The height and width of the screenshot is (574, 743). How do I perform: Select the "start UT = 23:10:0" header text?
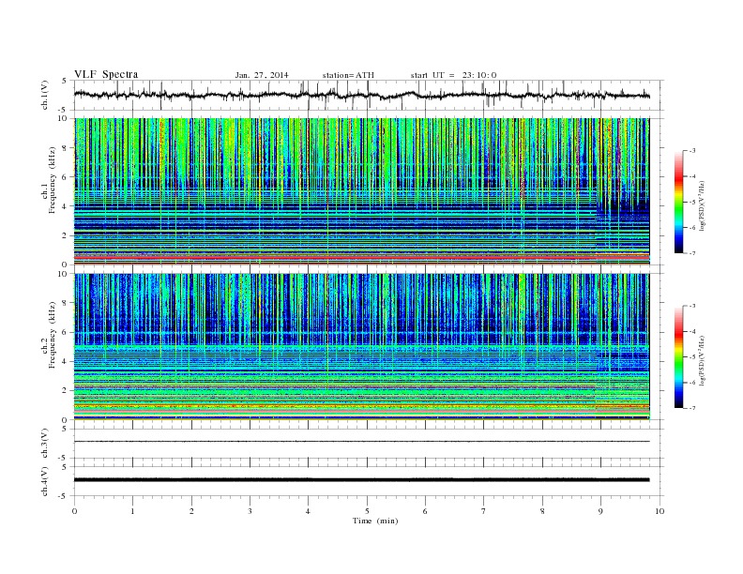click(x=453, y=75)
